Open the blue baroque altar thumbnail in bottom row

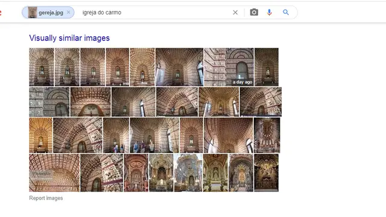click(x=188, y=173)
